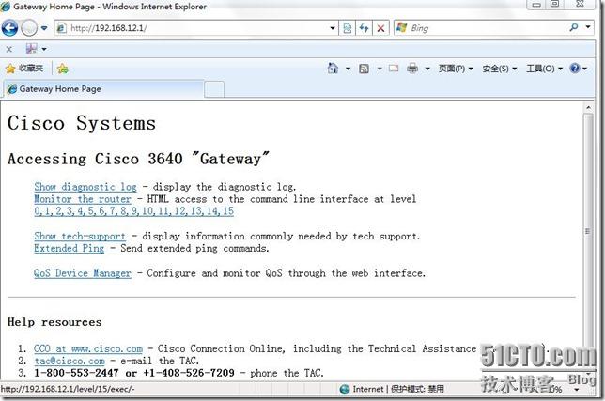Viewport: 605px width, 401px height.
Task: Open the Tools (工具) menu
Action: (x=545, y=69)
